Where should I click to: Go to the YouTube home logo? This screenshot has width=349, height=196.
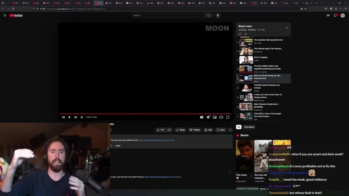(16, 16)
